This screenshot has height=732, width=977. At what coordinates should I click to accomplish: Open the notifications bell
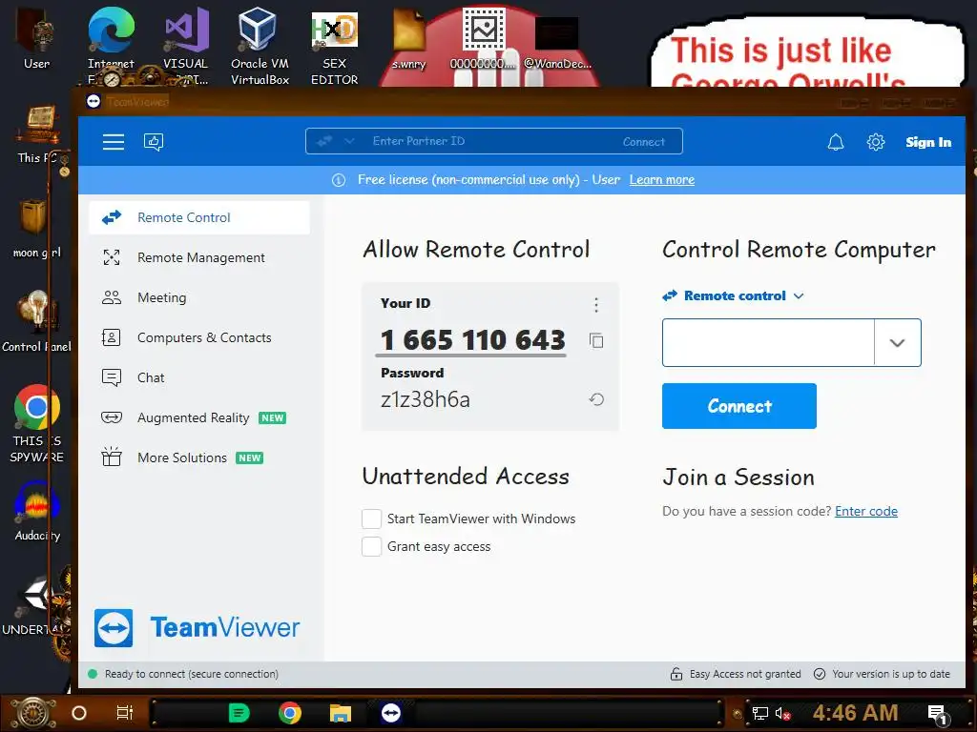click(x=836, y=142)
